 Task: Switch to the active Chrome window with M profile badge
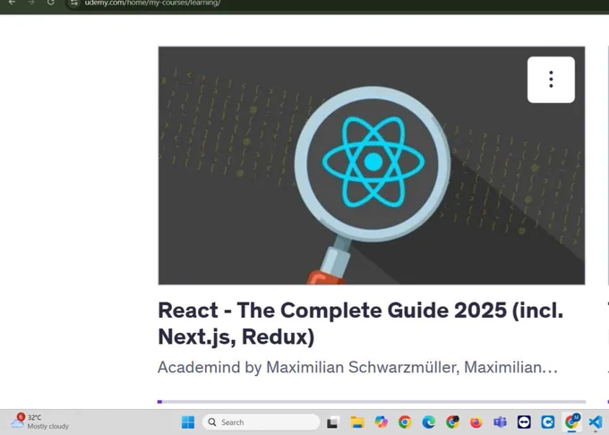571,422
